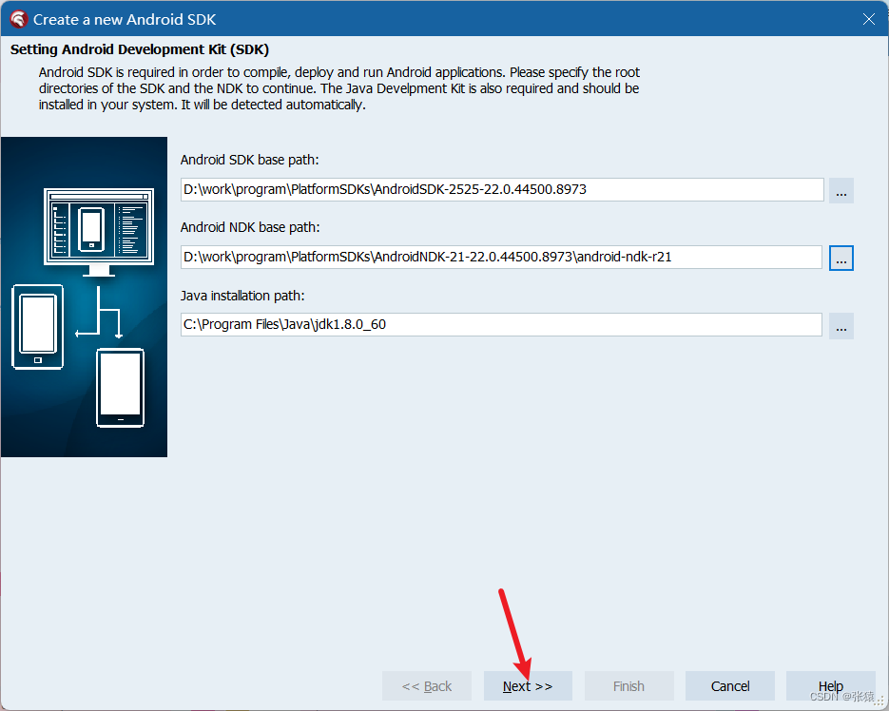Click the Back button of the wizard
This screenshot has height=711, width=889.
pos(426,685)
